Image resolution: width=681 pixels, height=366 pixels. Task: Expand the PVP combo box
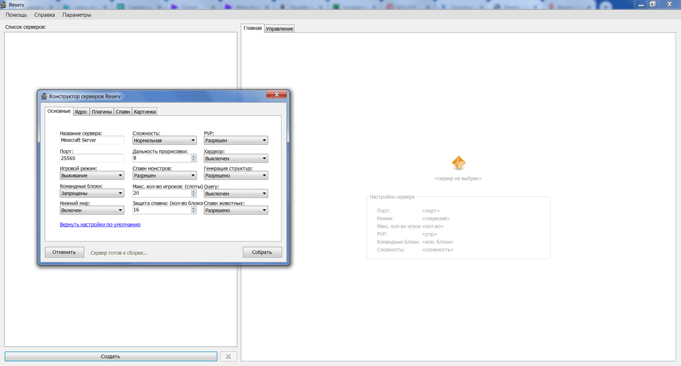[x=236, y=140]
